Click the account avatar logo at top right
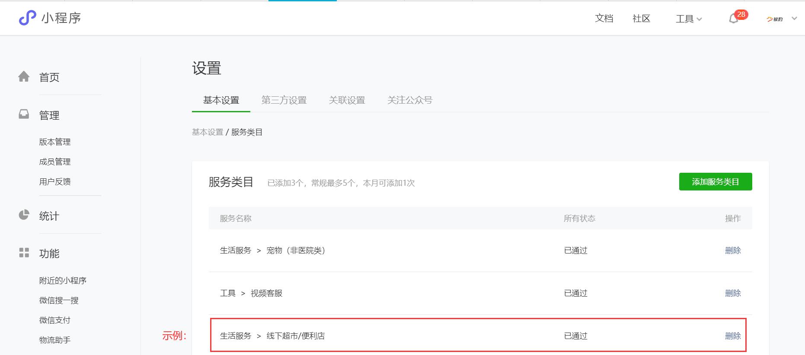Image resolution: width=805 pixels, height=355 pixels. (x=774, y=19)
